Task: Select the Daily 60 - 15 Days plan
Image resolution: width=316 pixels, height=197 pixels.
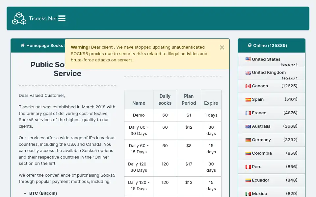Action: click(139, 149)
